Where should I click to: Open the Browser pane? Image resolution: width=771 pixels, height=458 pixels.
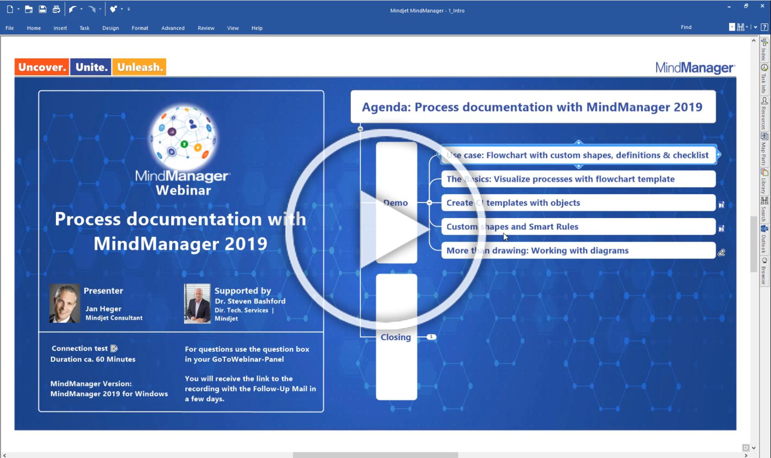pyautogui.click(x=764, y=271)
